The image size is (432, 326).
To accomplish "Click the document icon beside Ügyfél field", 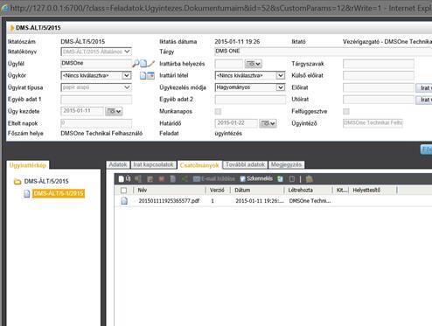I will pyautogui.click(x=143, y=64).
